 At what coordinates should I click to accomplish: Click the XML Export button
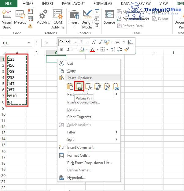(160, 19)
